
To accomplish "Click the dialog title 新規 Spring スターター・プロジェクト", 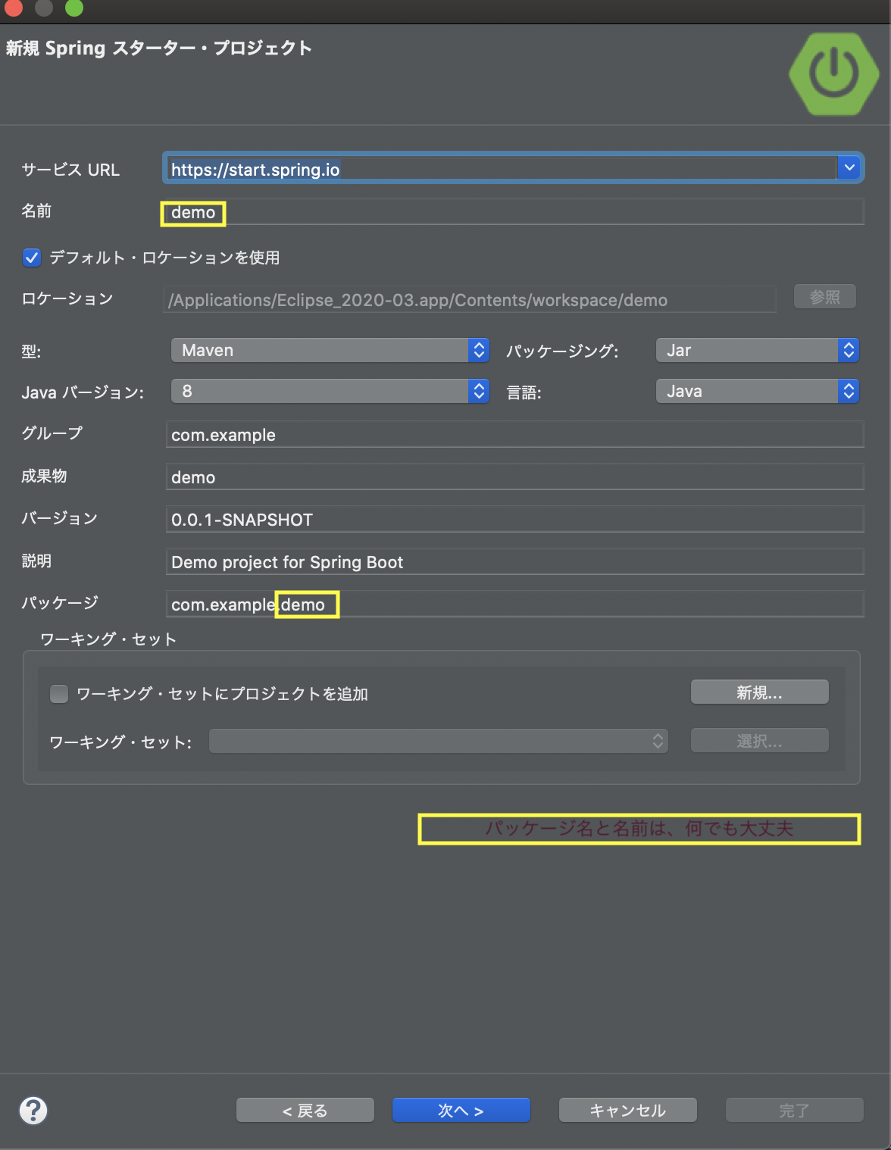I will (x=159, y=48).
